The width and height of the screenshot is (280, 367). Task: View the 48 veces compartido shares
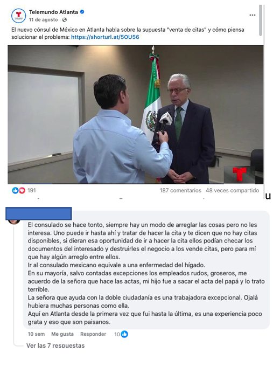[232, 191]
